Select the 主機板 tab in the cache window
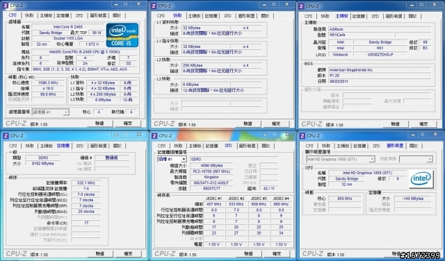Viewport: 445px width, 261px height. (194, 16)
